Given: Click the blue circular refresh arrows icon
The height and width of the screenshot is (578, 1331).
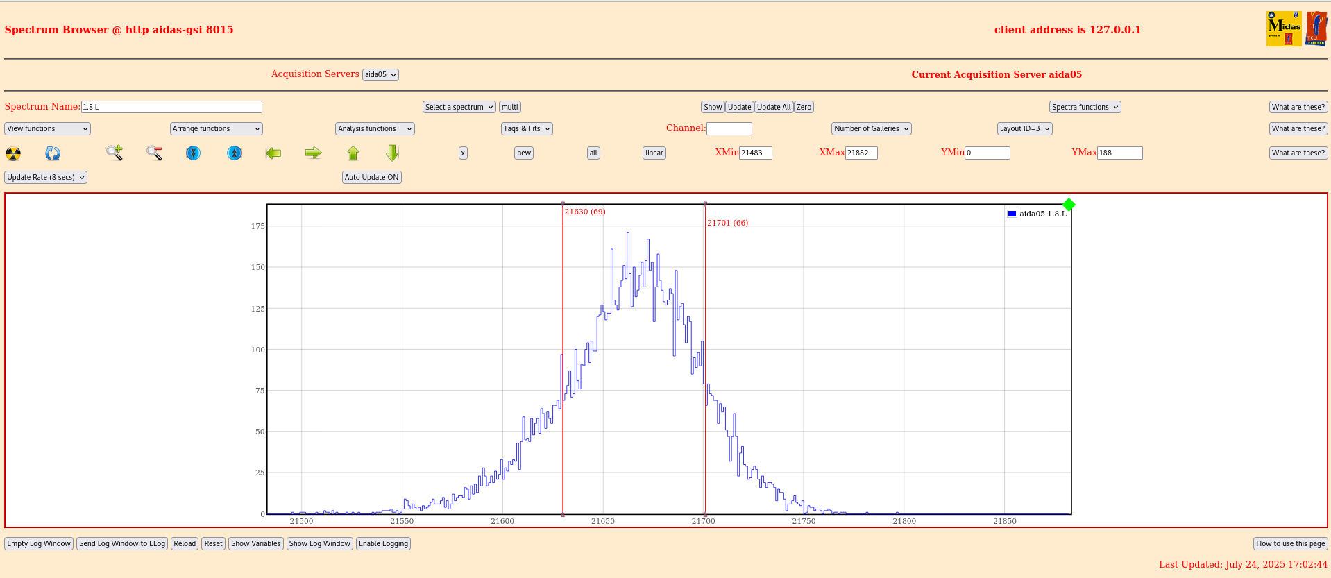Looking at the screenshot, I should coord(53,153).
